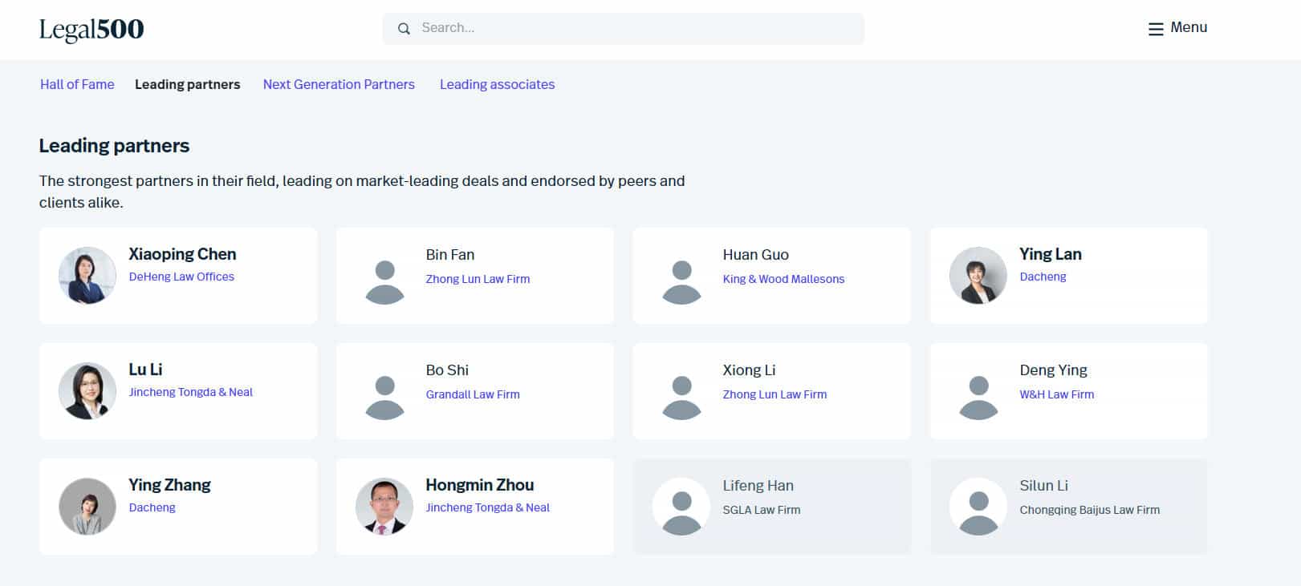Click Bin Fan's placeholder avatar icon
Screen dimensions: 1301x586
[x=384, y=282]
